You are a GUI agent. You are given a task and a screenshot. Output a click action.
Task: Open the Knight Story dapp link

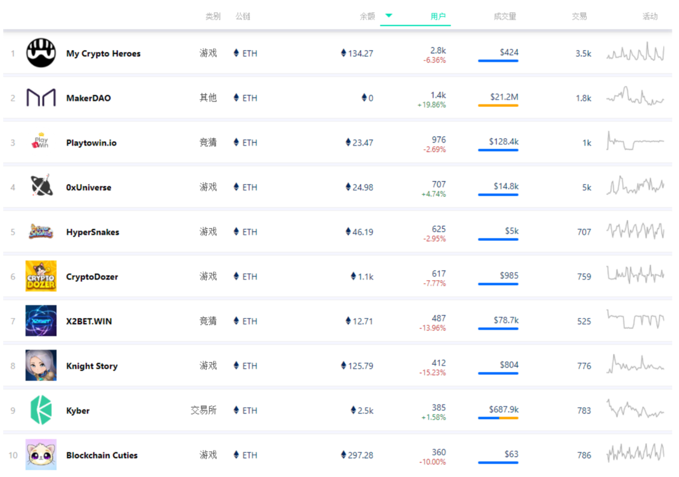pos(92,366)
